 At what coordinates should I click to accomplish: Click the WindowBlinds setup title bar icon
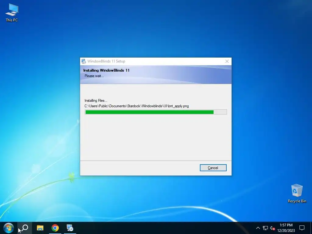point(83,61)
